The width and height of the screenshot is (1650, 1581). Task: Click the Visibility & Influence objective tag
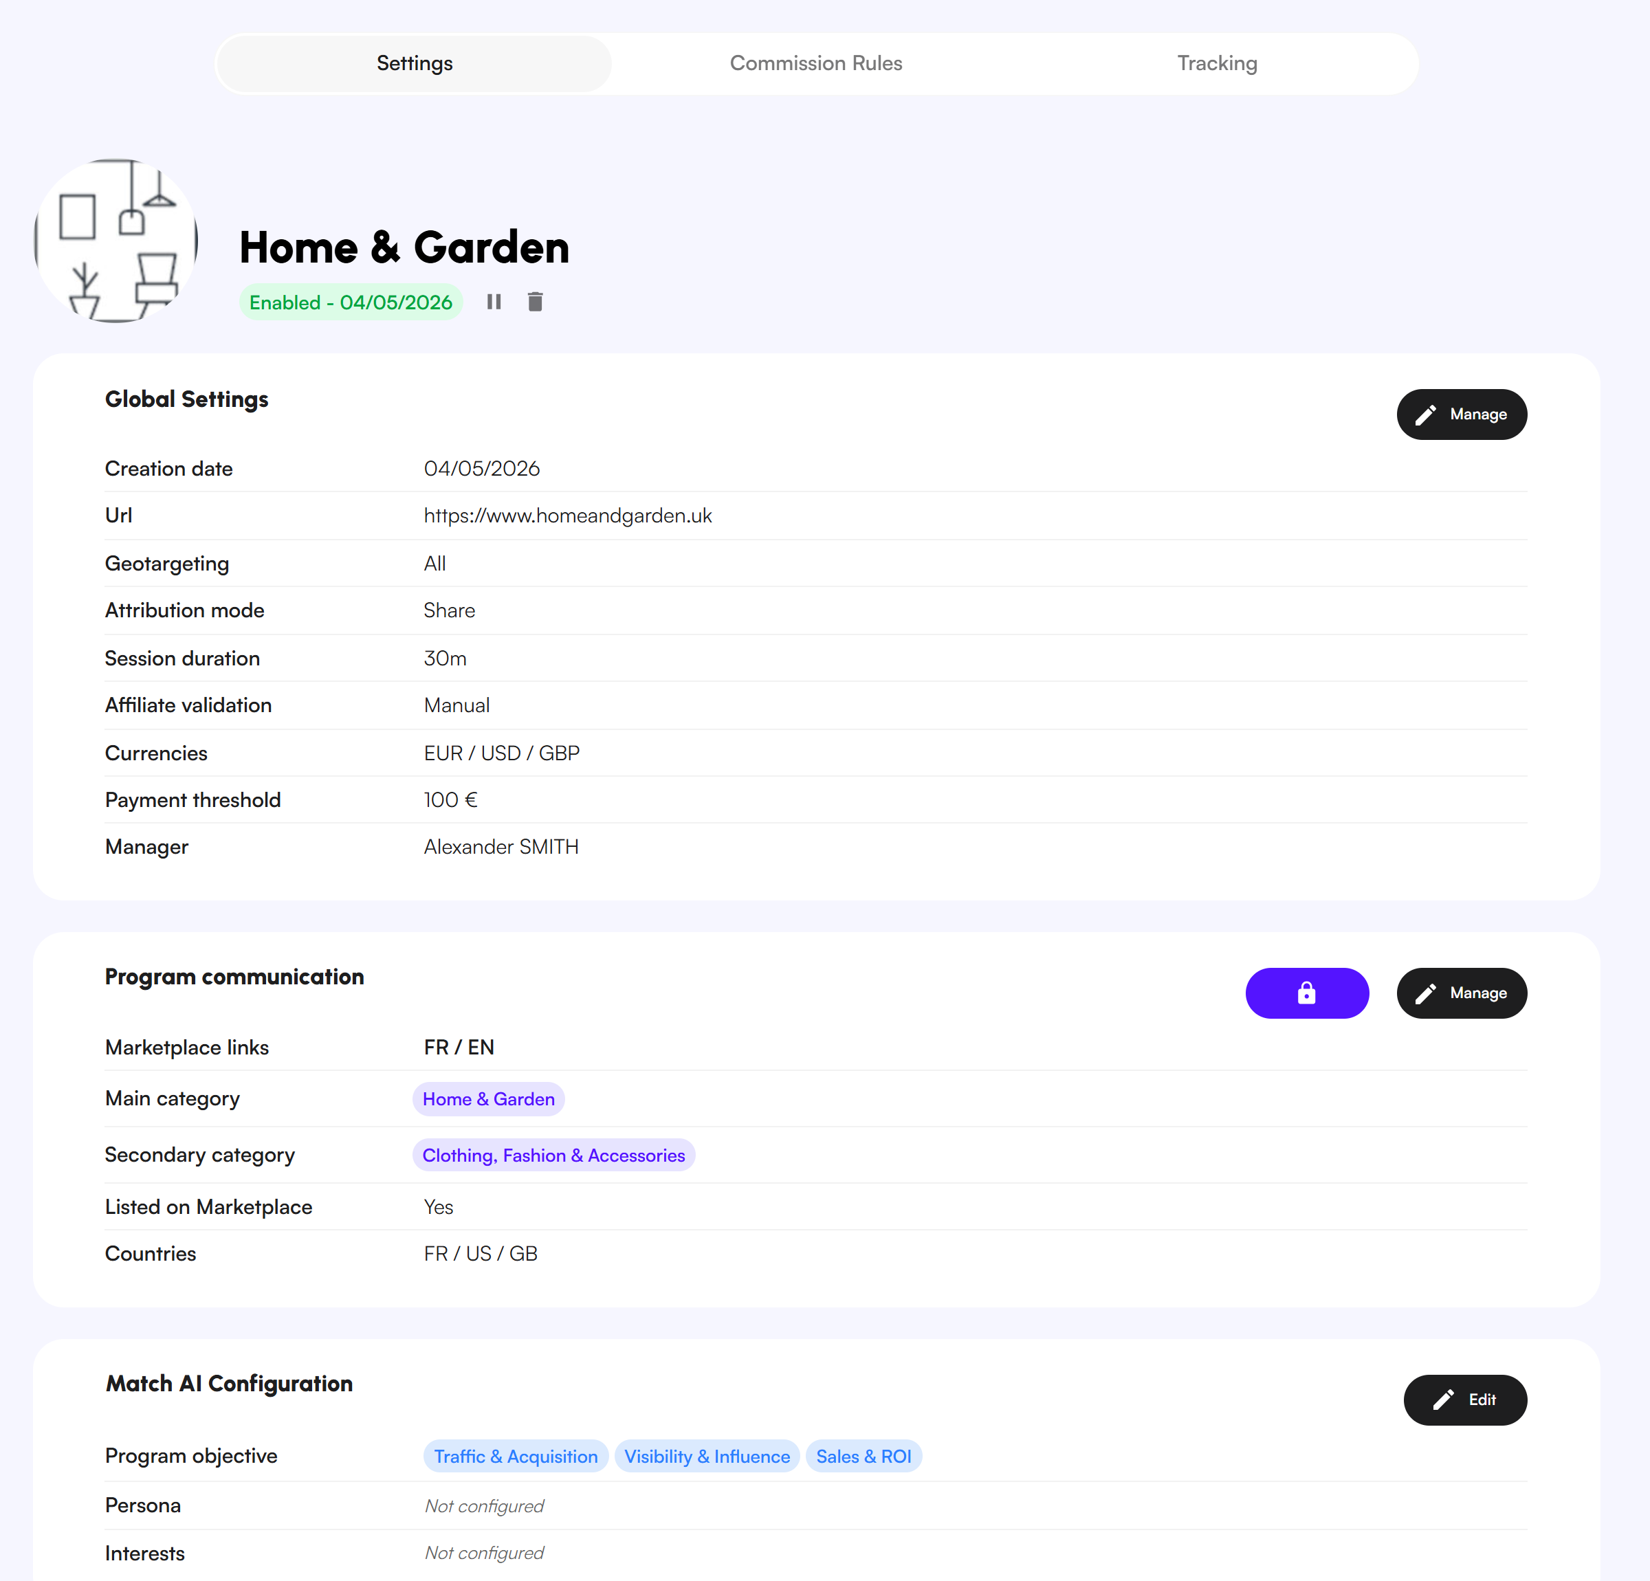(x=707, y=1457)
